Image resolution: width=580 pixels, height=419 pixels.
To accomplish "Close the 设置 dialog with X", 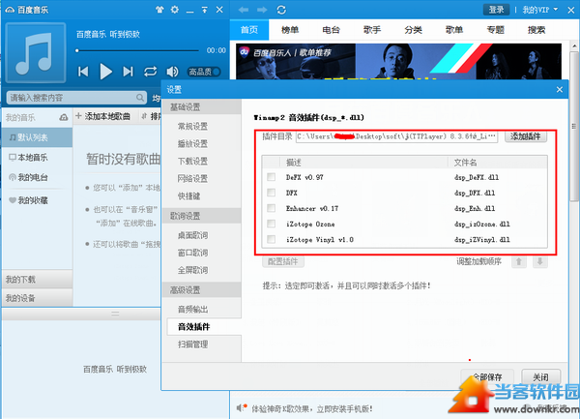I will point(560,90).
